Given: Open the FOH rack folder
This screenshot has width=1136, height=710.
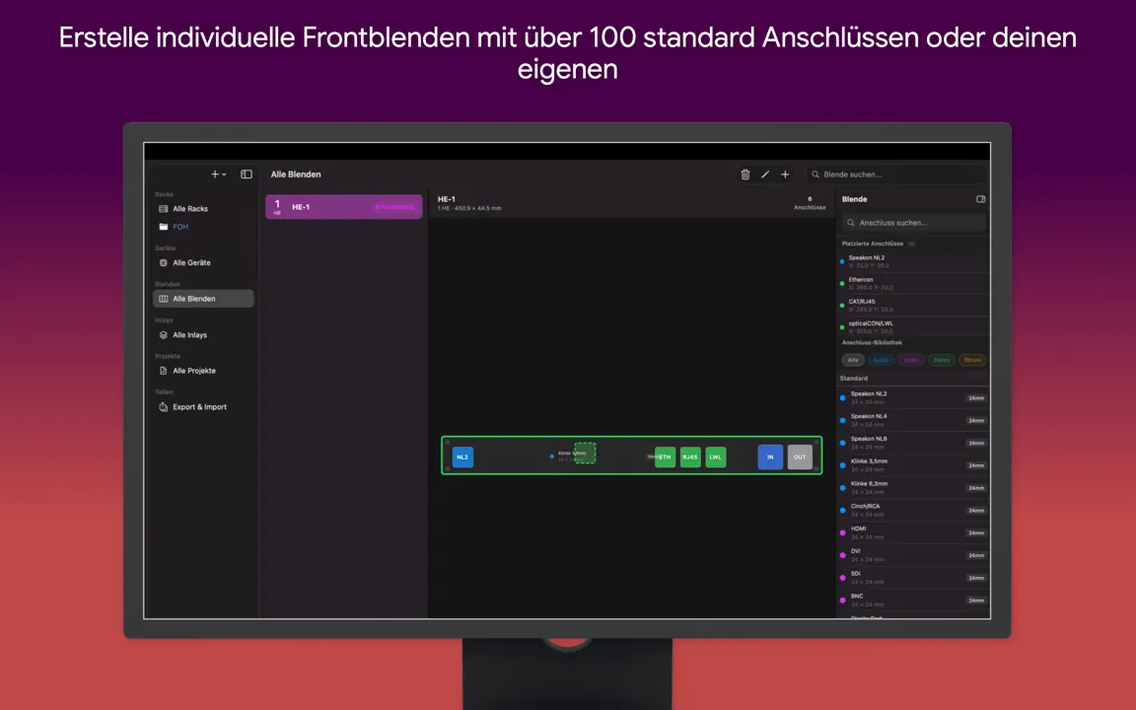Looking at the screenshot, I should [203, 227].
